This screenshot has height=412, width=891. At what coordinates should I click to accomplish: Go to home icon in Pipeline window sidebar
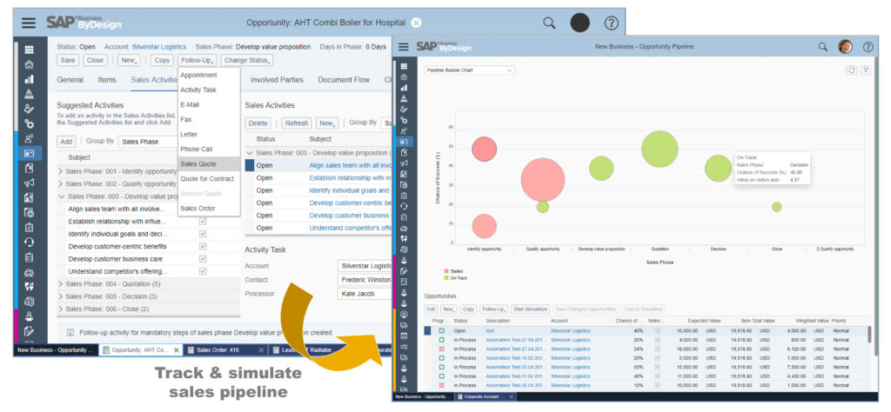click(404, 76)
